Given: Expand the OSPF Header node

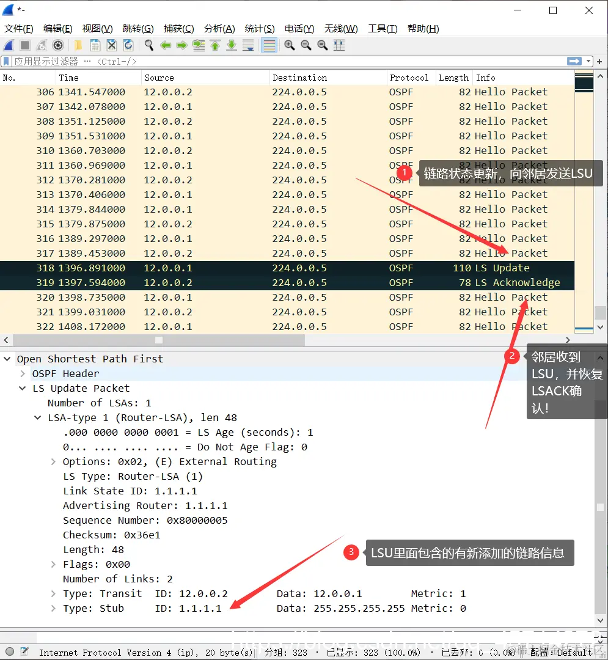Looking at the screenshot, I should (23, 374).
